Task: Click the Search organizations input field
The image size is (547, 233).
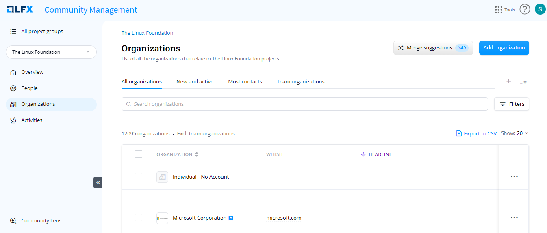Action: [x=305, y=104]
